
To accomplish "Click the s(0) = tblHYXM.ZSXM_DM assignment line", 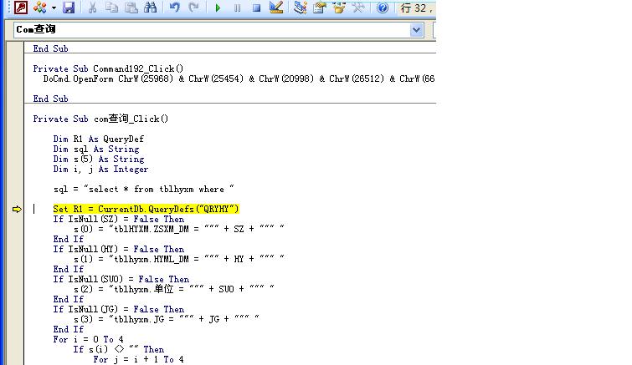I will (x=178, y=229).
